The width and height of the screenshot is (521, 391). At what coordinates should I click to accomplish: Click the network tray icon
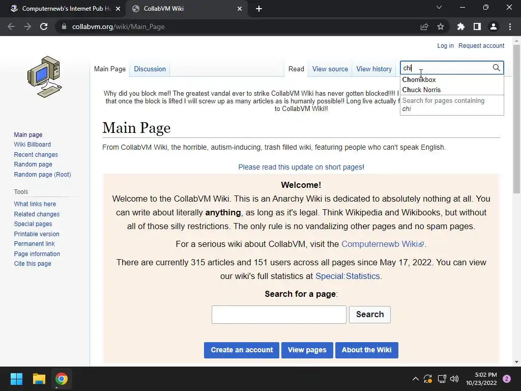442,379
